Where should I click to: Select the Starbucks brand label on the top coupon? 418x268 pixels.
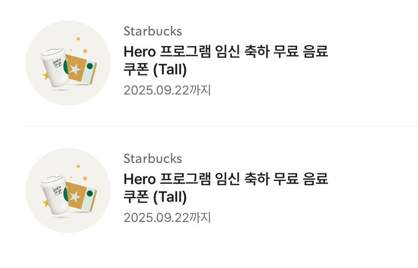152,31
